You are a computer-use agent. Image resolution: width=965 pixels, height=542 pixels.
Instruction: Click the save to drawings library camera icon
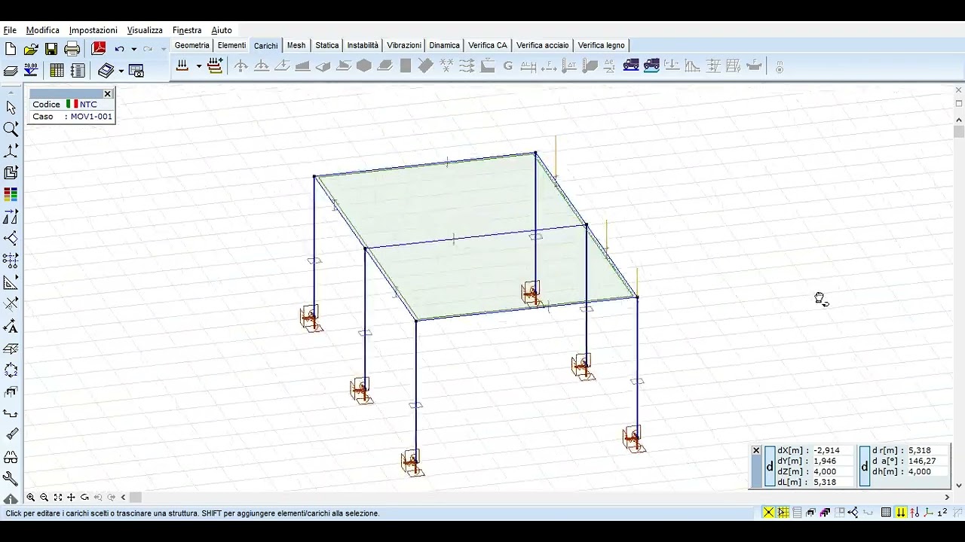[x=136, y=70]
